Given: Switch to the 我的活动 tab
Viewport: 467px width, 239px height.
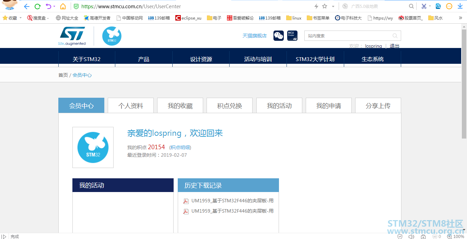Looking at the screenshot, I should [x=279, y=106].
